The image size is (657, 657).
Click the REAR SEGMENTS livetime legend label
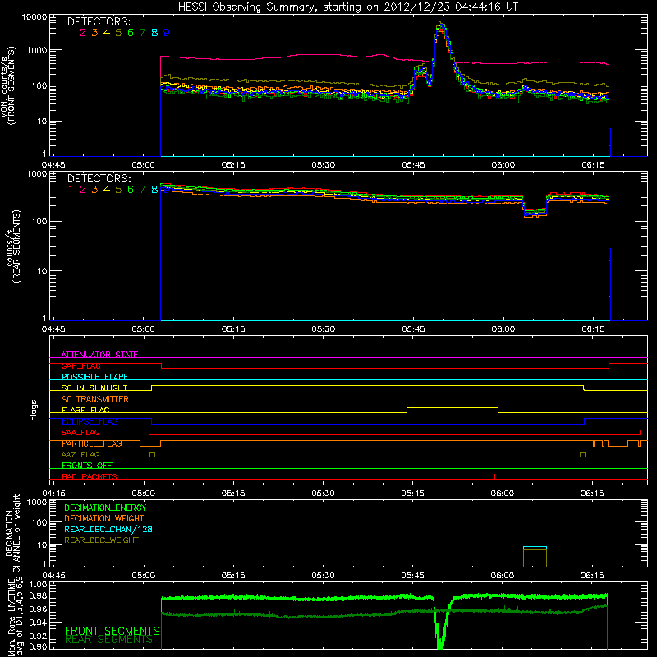109,640
